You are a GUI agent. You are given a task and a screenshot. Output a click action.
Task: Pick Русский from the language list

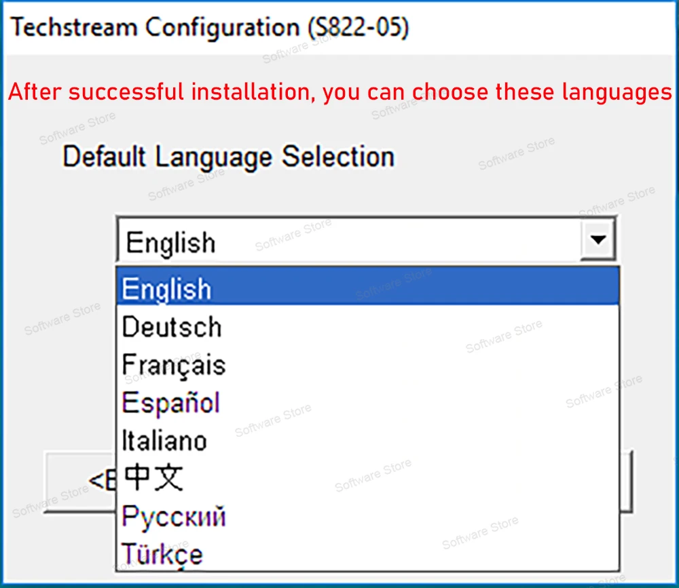click(367, 515)
